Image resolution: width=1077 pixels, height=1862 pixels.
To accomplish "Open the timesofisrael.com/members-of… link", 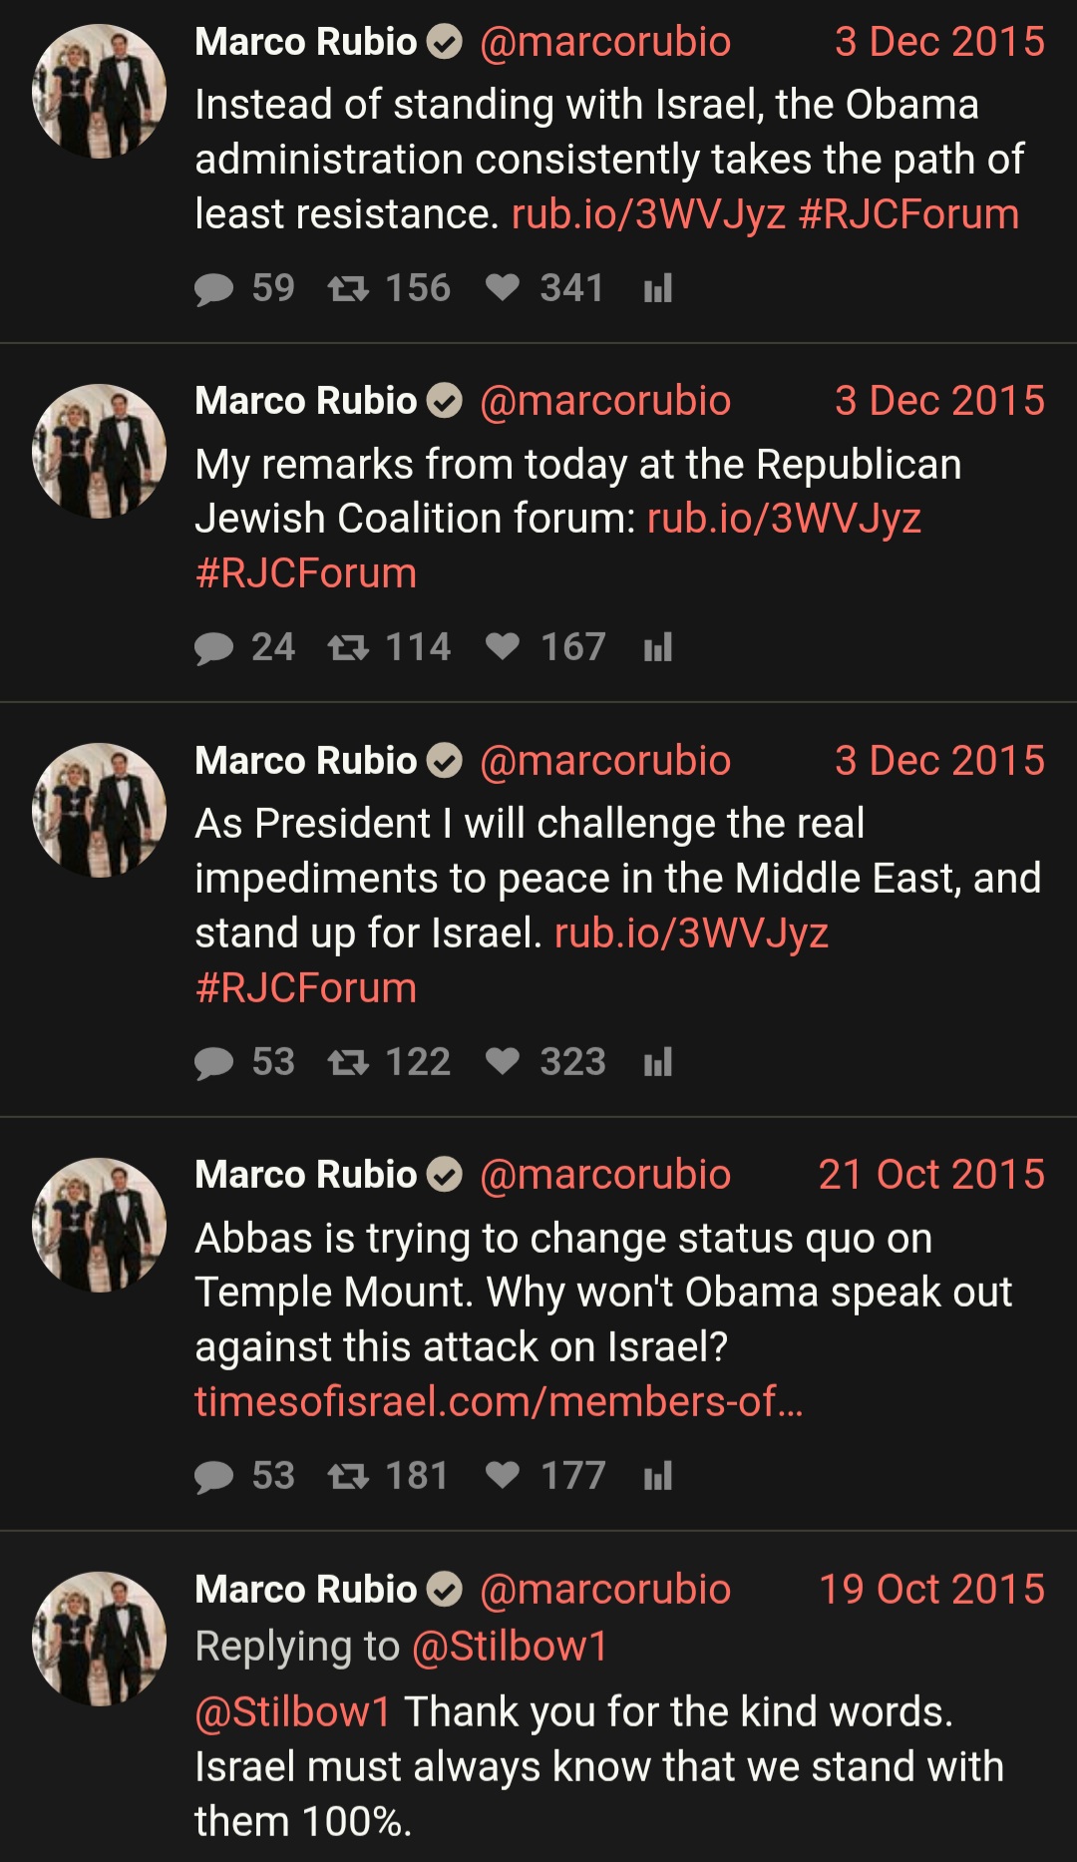I will 499,1402.
